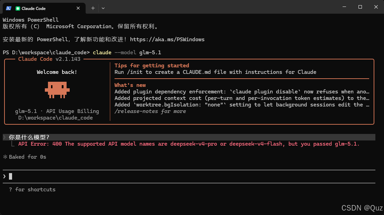Screen dimensions: 384x215
Task: Click the red API Error 400 message
Action: click(189, 144)
